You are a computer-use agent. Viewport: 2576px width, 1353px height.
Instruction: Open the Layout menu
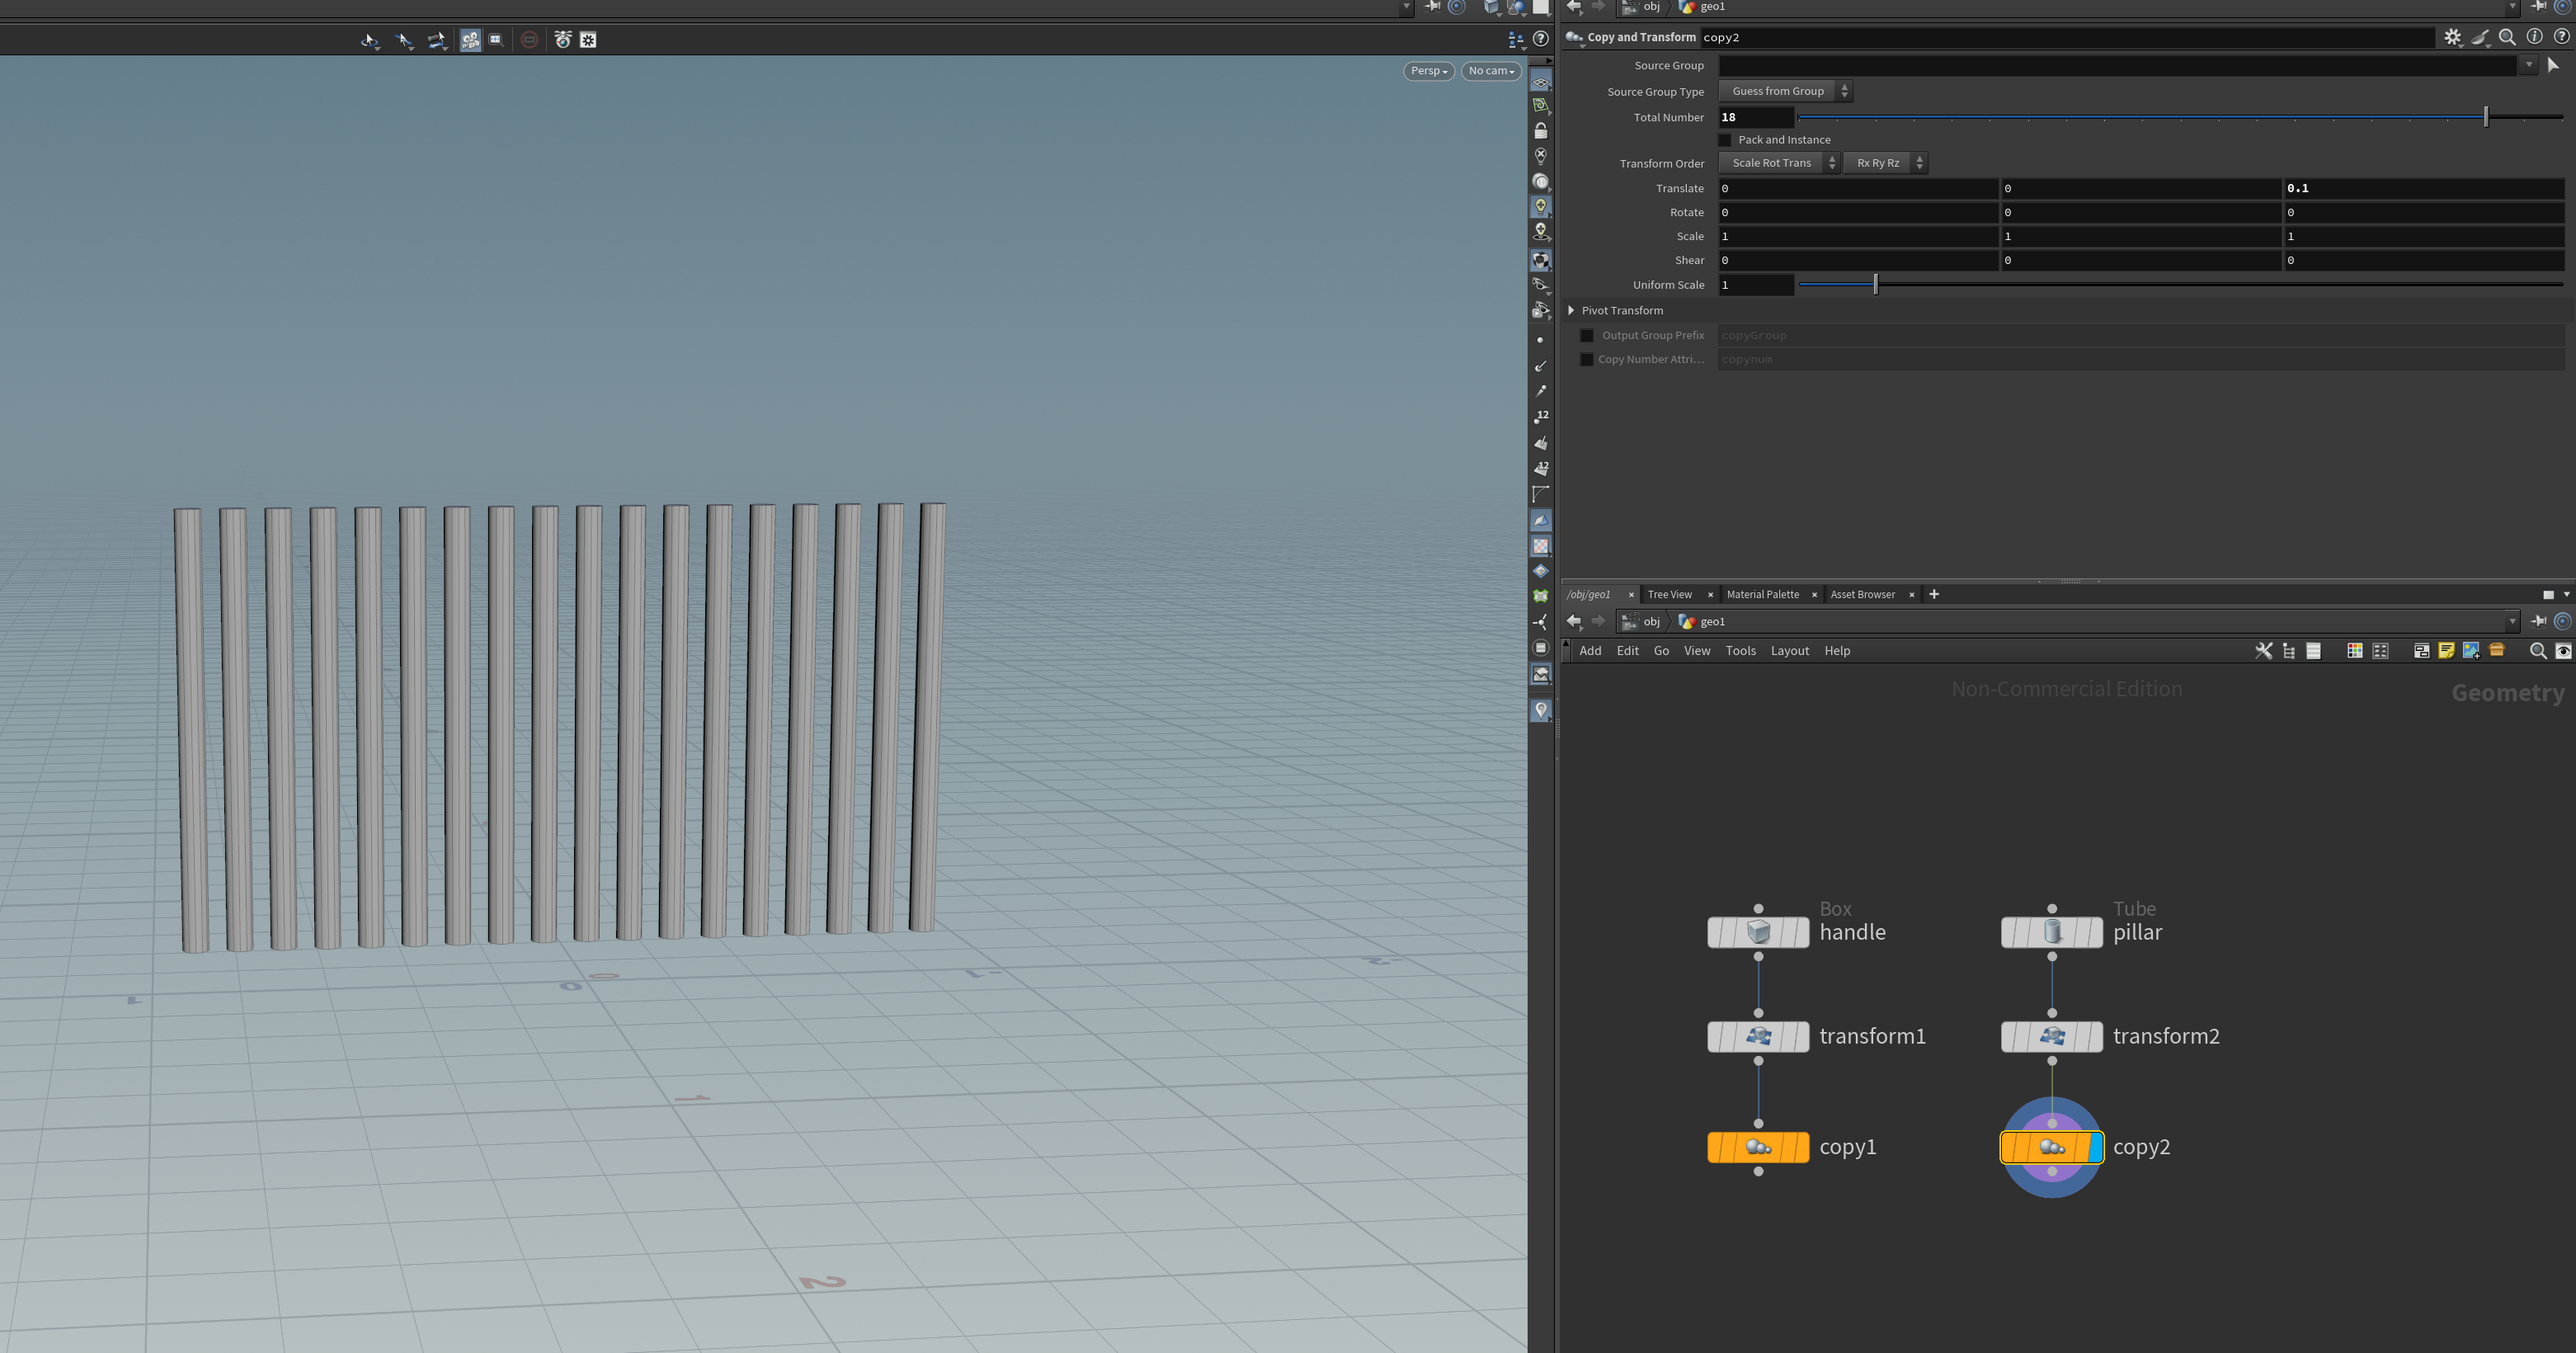[1789, 651]
